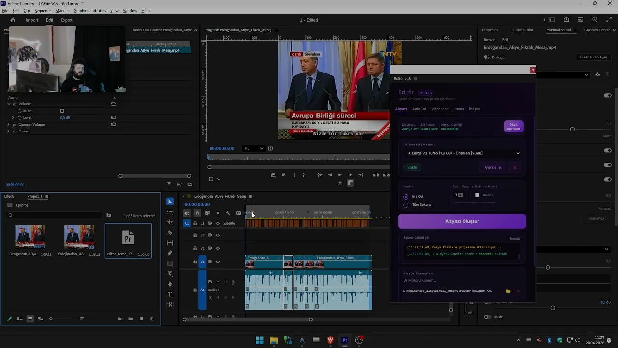Click the Hızlı Kurulum button
The image size is (618, 348).
tap(514, 127)
